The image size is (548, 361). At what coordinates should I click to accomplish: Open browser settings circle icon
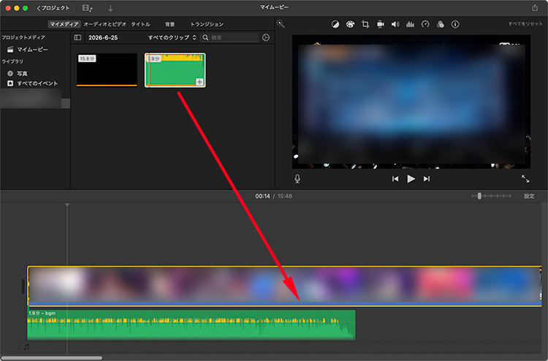(266, 37)
